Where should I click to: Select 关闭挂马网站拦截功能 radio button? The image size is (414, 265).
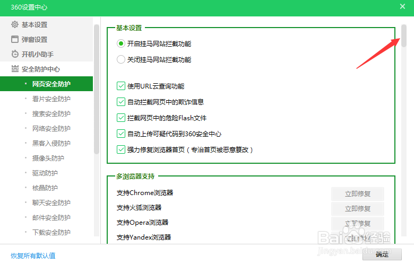(121, 59)
